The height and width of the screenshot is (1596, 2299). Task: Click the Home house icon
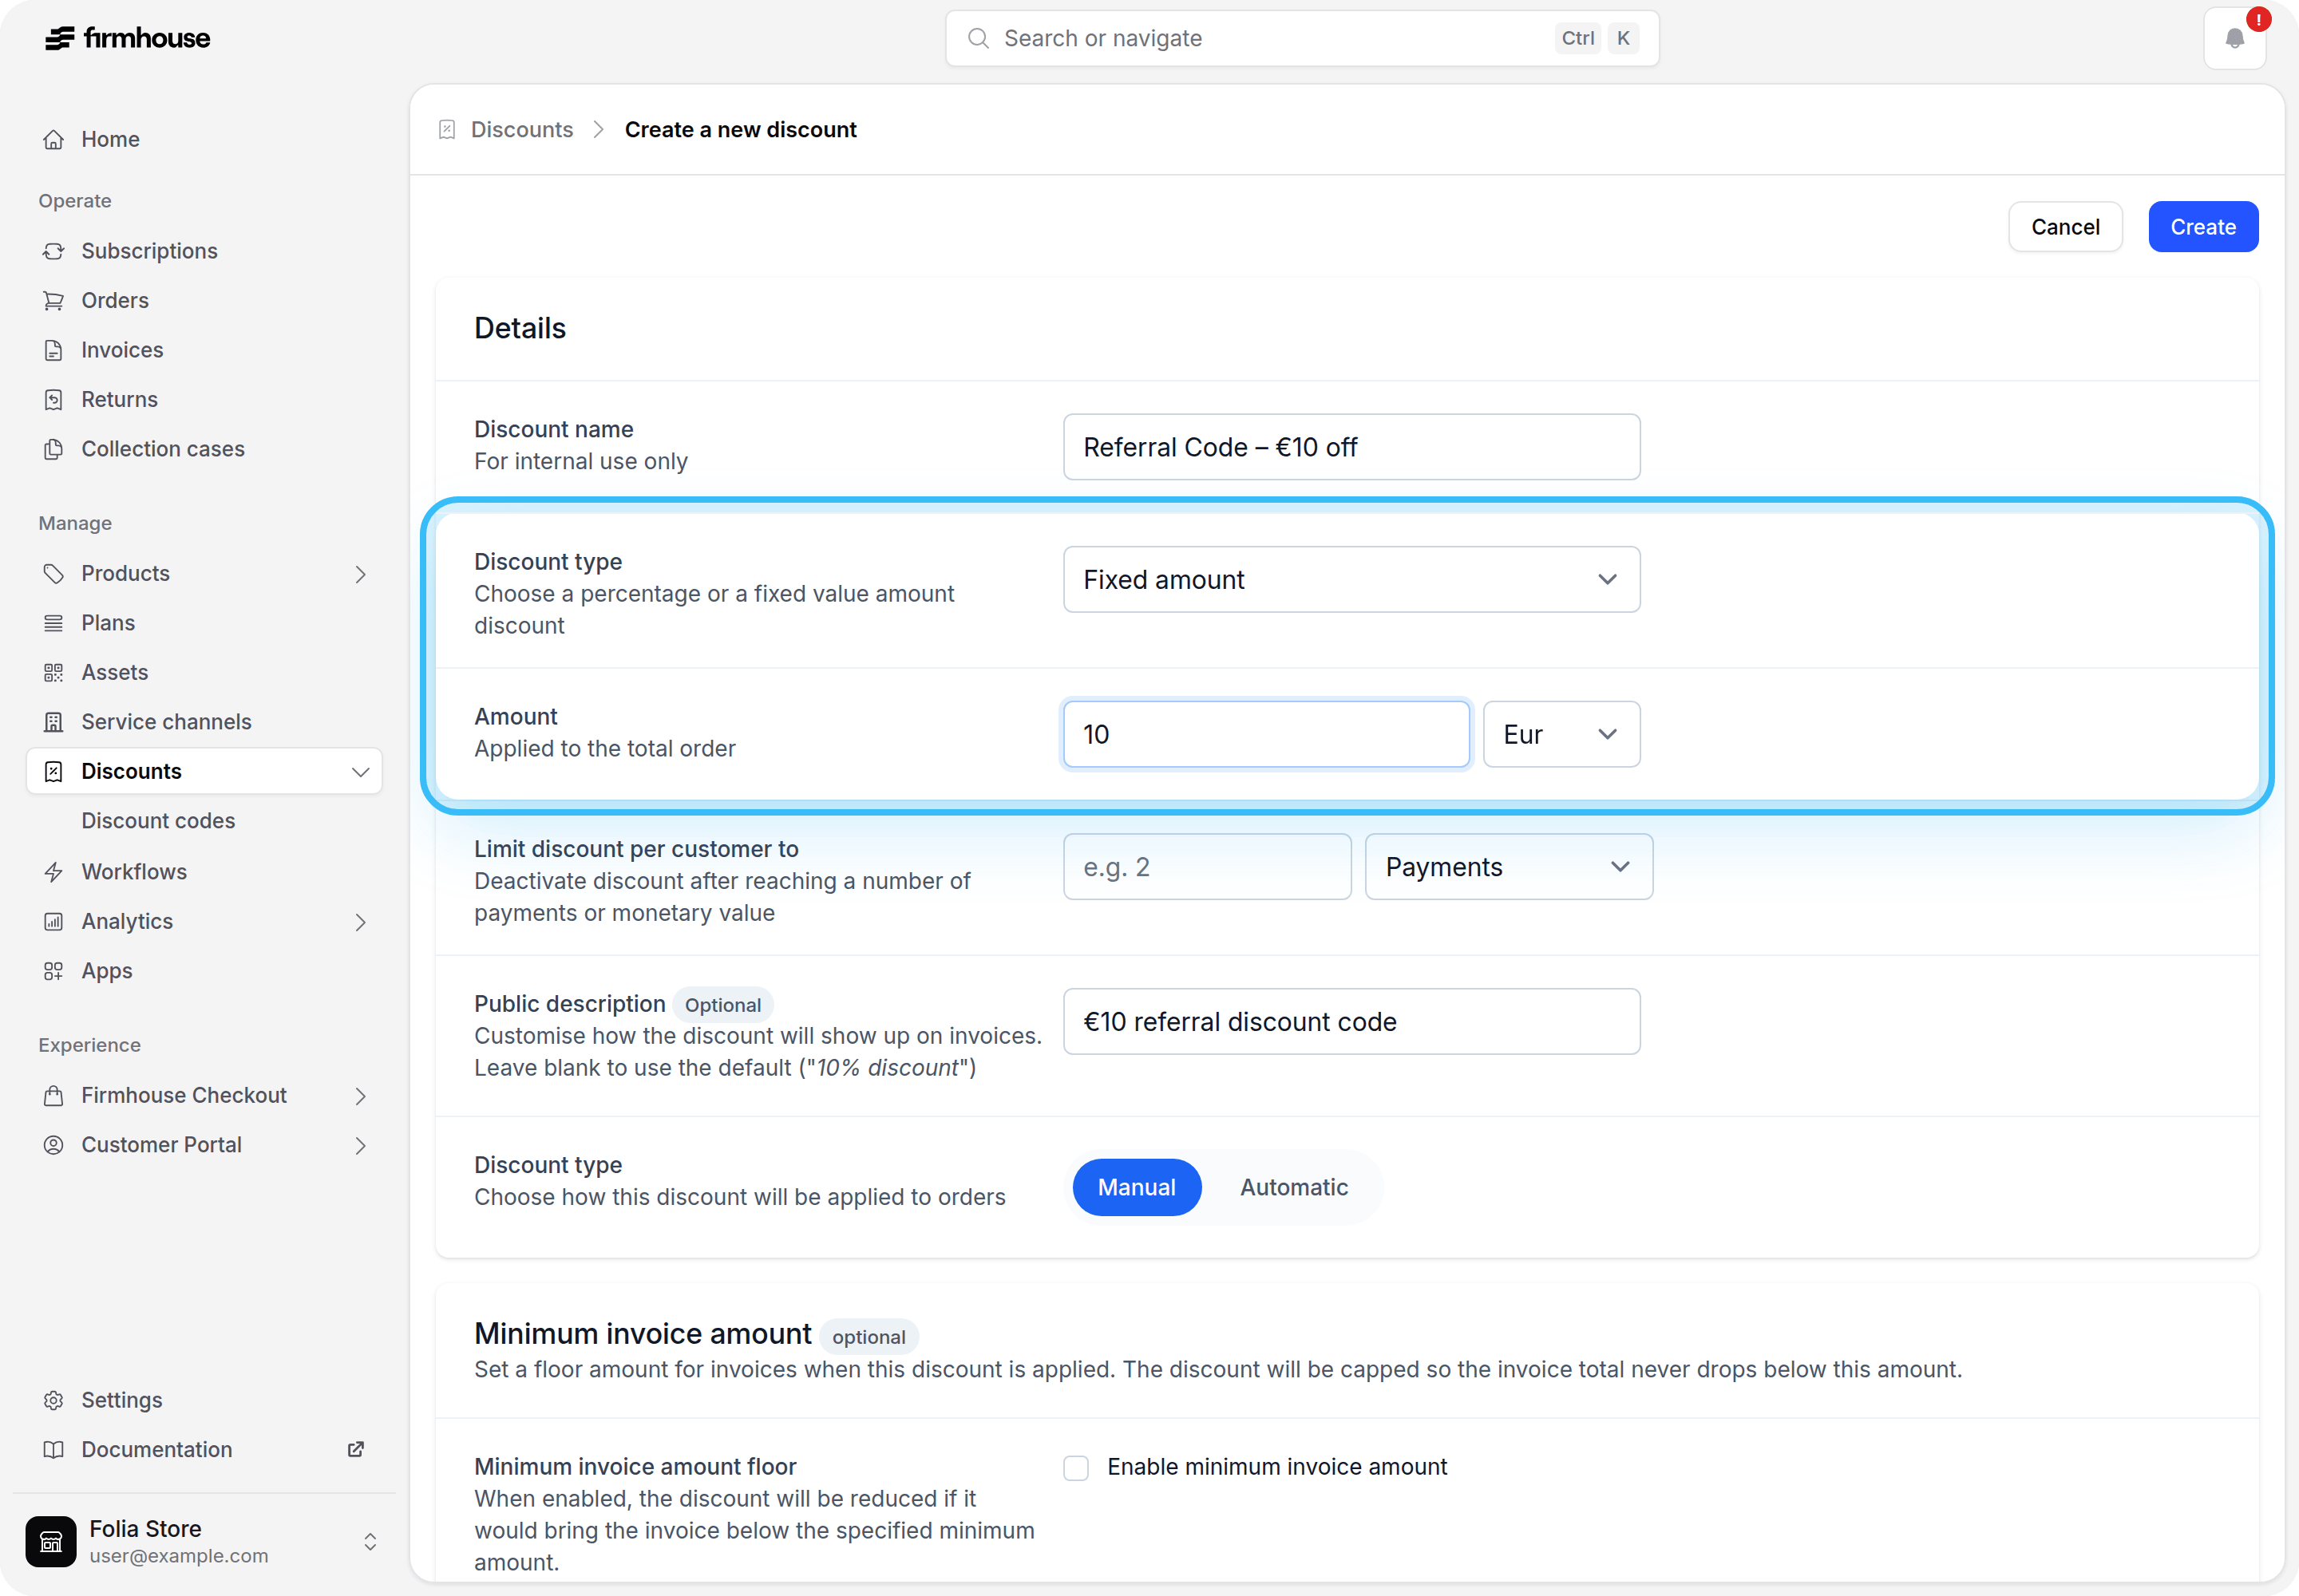click(x=54, y=139)
